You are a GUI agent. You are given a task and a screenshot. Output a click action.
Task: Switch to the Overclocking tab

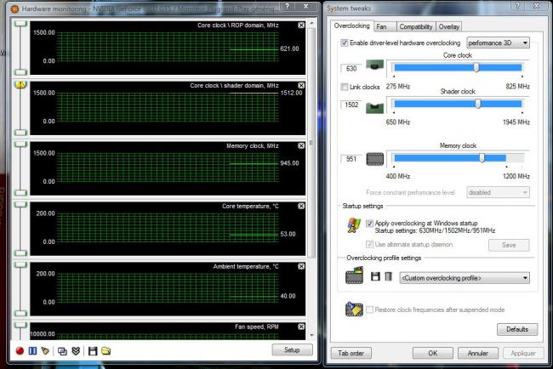tap(351, 26)
